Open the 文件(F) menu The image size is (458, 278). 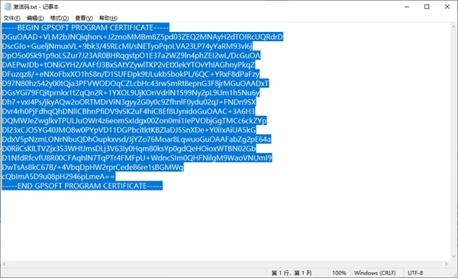click(x=11, y=18)
